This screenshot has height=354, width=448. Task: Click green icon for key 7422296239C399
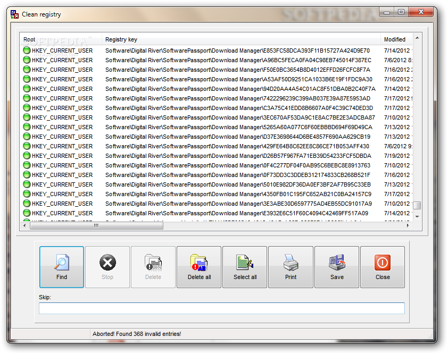pos(27,98)
